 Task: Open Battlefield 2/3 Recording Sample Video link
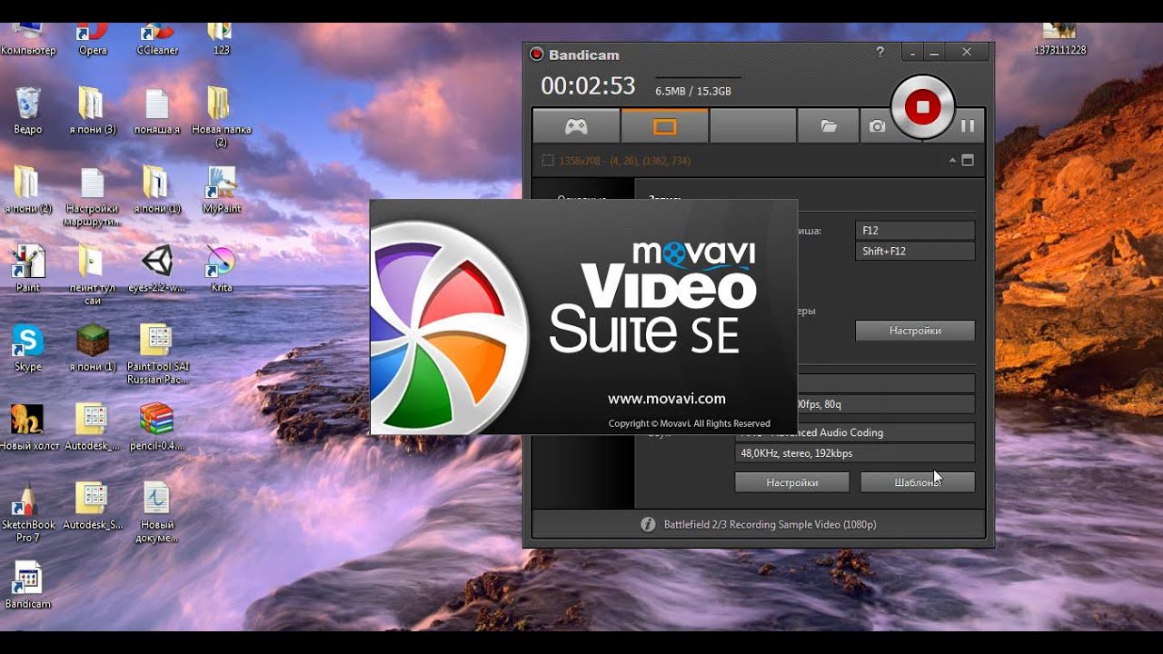pyautogui.click(x=770, y=524)
